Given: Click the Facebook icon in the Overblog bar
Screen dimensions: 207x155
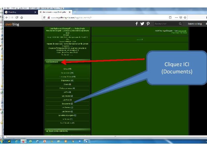Looking at the screenshot, I should point(137,24).
